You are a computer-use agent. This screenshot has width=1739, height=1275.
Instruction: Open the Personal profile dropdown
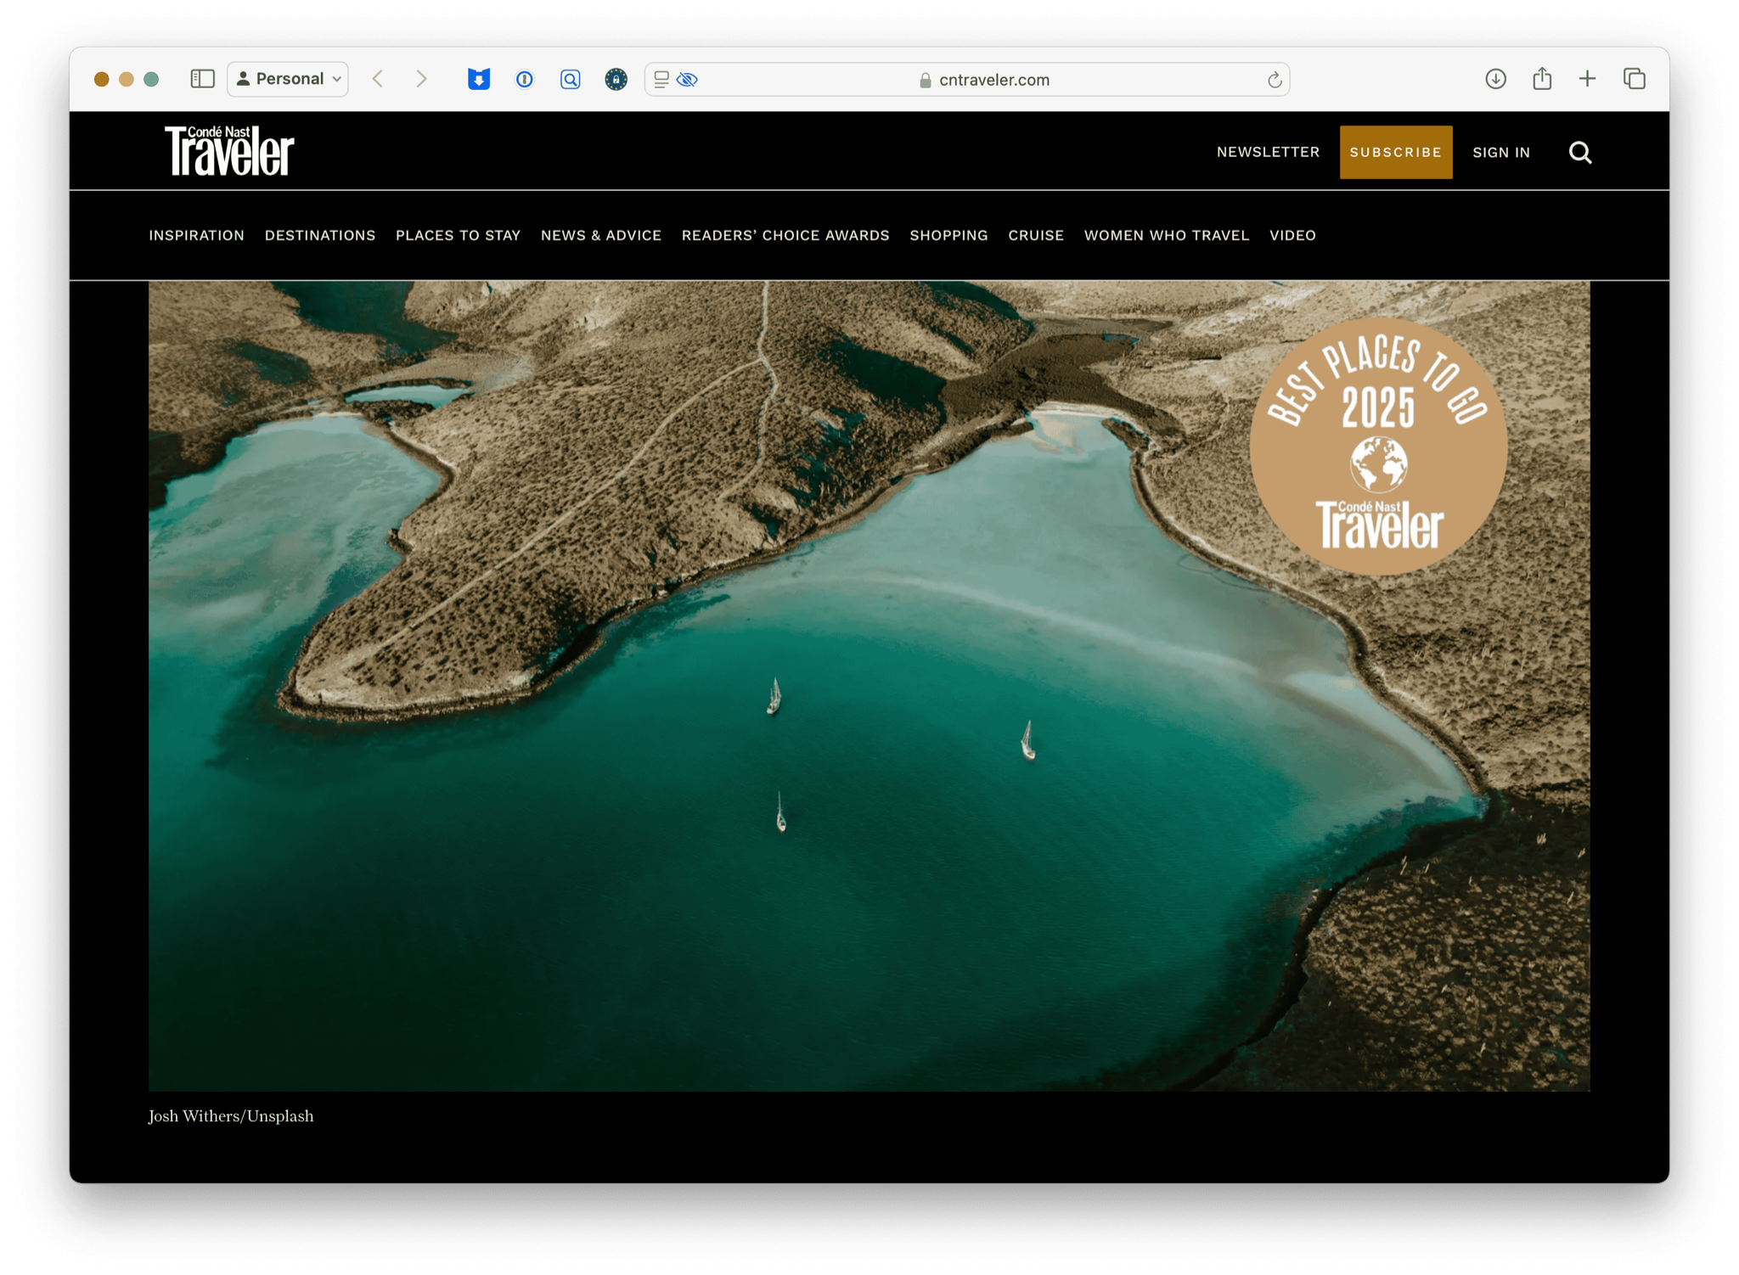click(289, 79)
